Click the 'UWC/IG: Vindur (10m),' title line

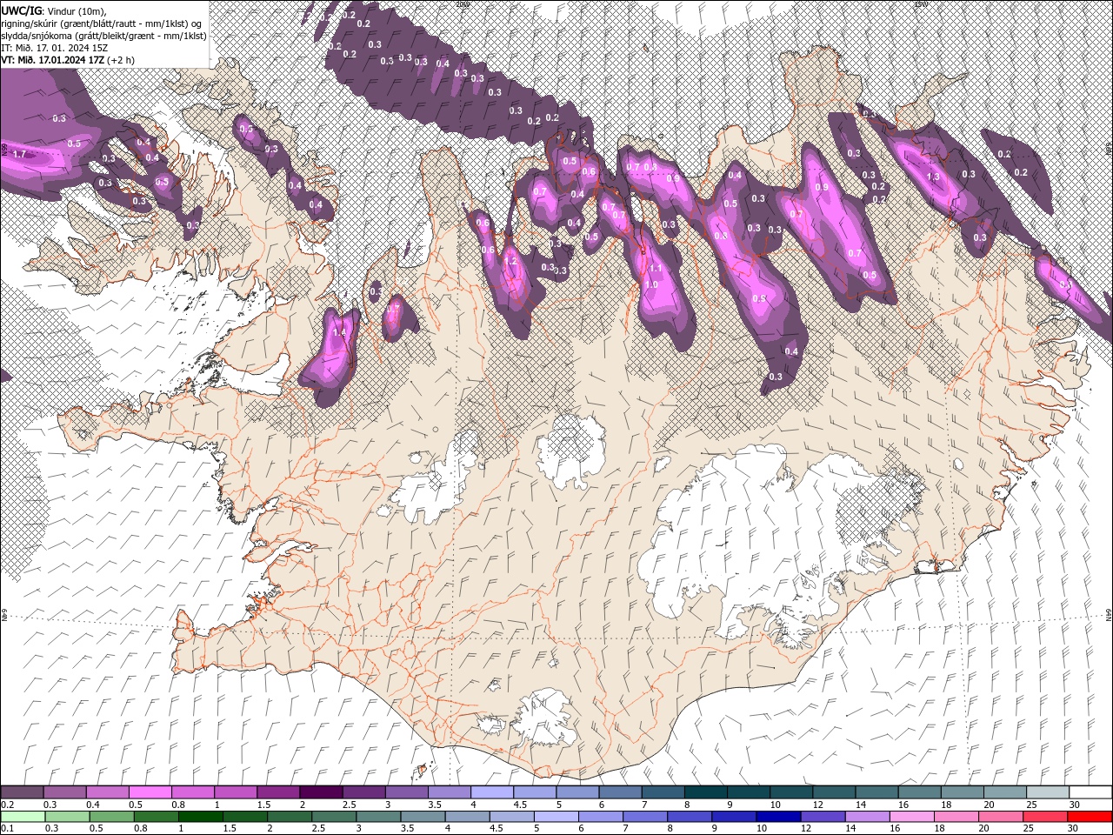click(x=52, y=10)
